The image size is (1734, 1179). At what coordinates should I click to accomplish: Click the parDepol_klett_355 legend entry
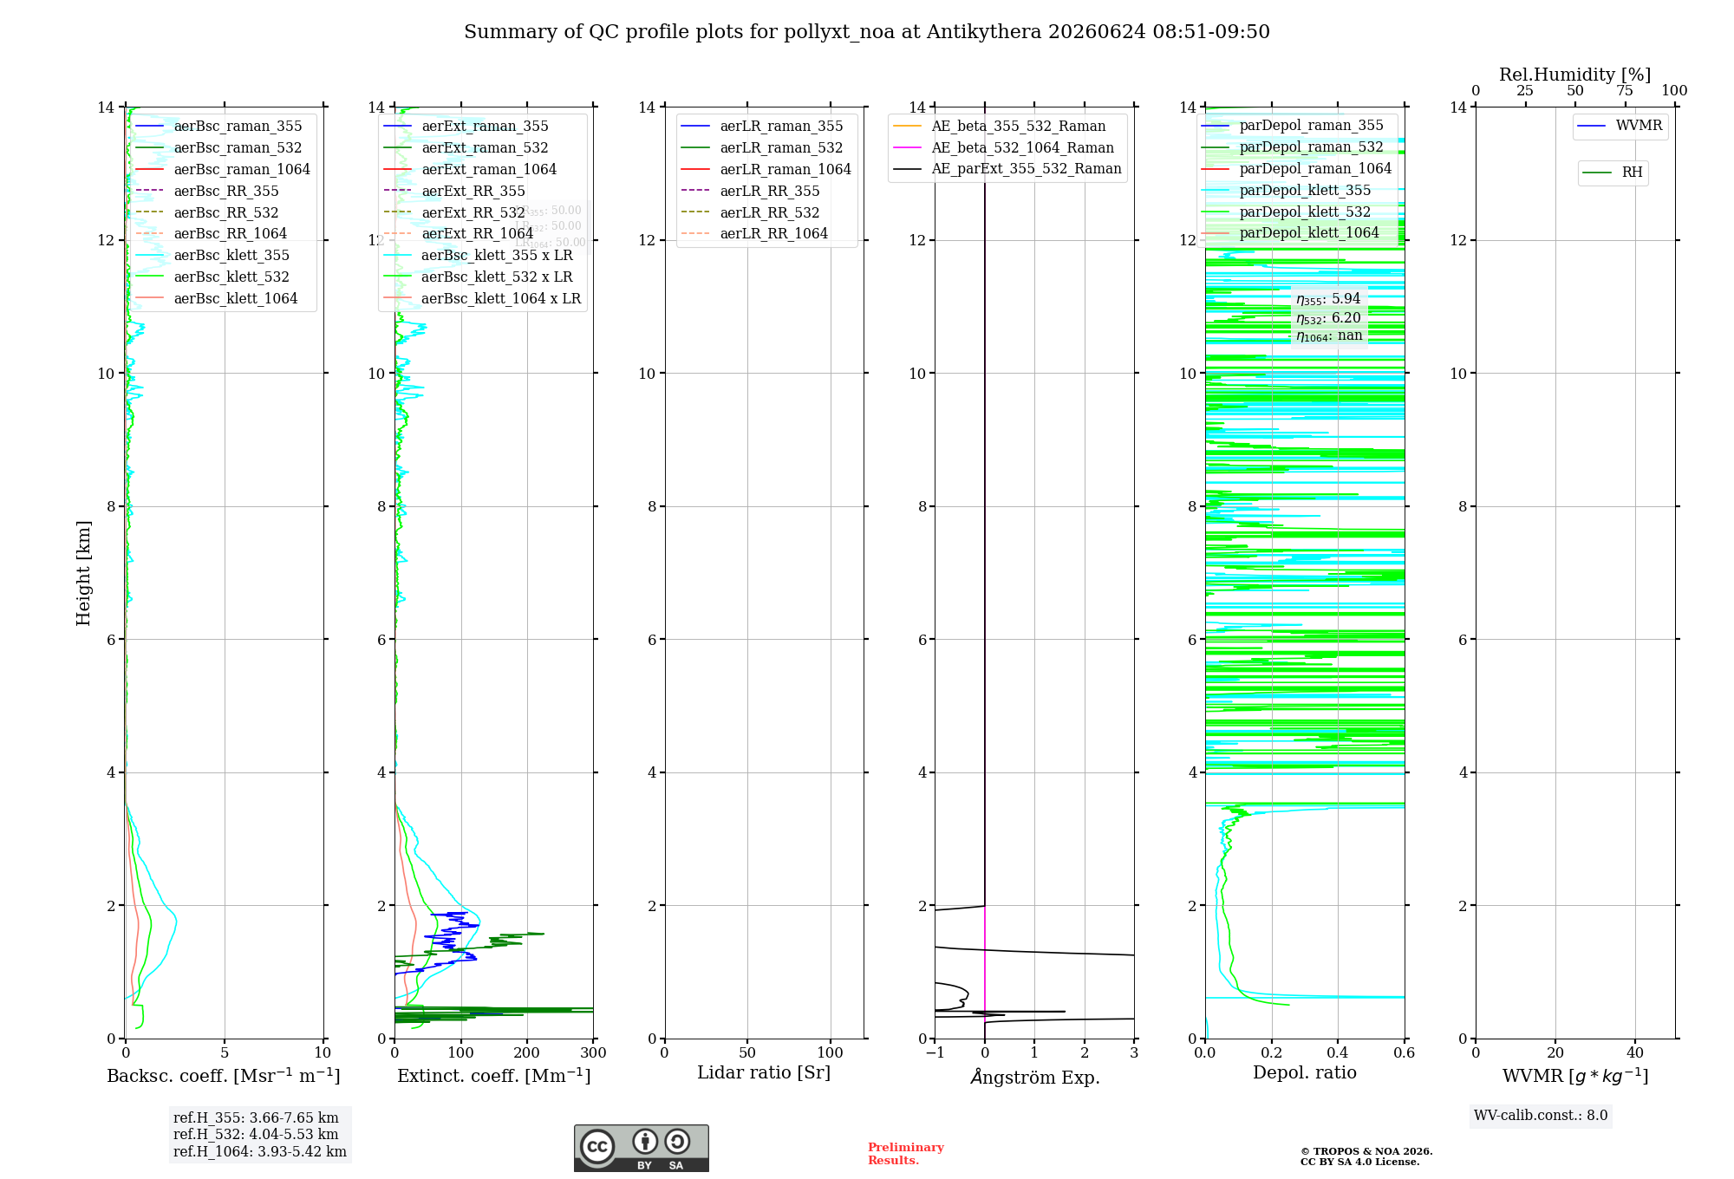(1287, 191)
